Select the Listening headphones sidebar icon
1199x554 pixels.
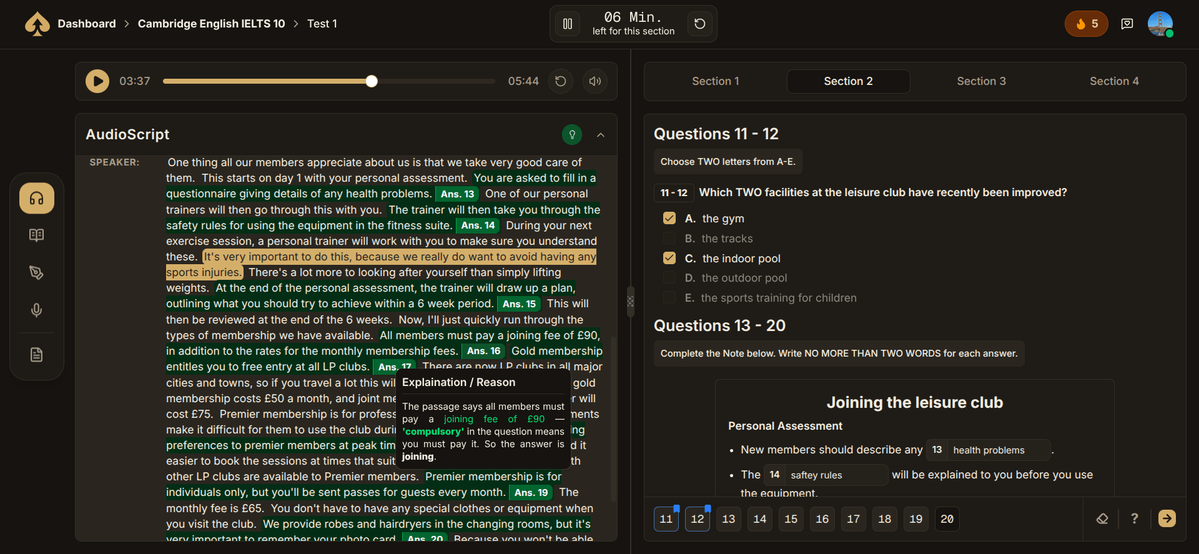point(37,199)
